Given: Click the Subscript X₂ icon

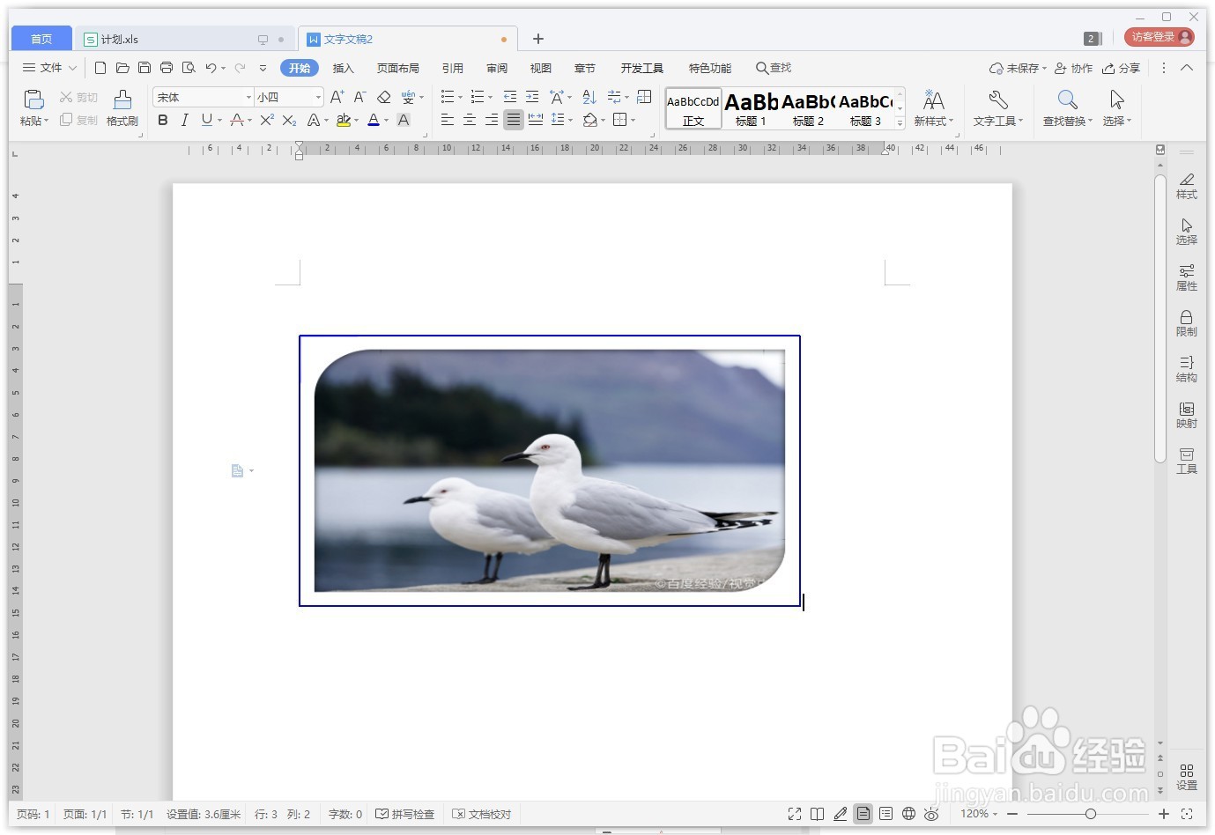Looking at the screenshot, I should [x=289, y=120].
